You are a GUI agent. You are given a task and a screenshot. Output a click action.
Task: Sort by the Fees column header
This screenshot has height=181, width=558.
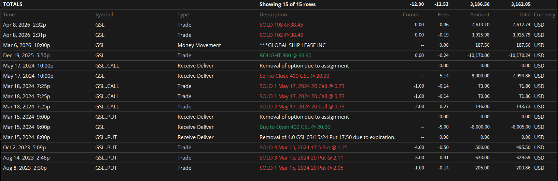[x=443, y=15]
